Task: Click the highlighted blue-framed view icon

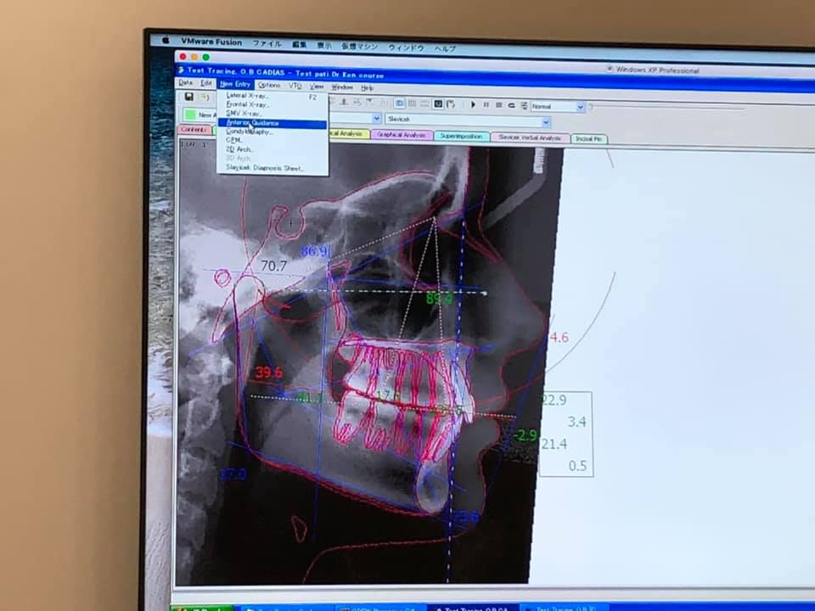Action: tap(399, 103)
